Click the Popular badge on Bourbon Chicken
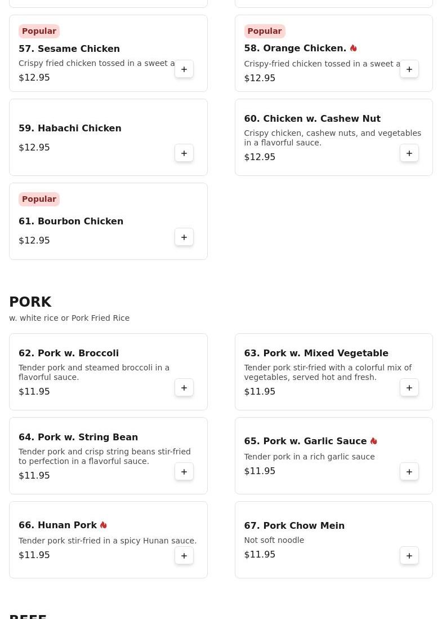442x619 pixels. 39,200
